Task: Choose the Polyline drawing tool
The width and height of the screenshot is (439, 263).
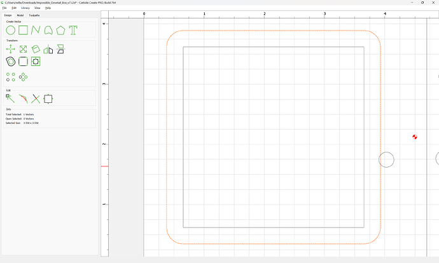Action: [x=36, y=30]
